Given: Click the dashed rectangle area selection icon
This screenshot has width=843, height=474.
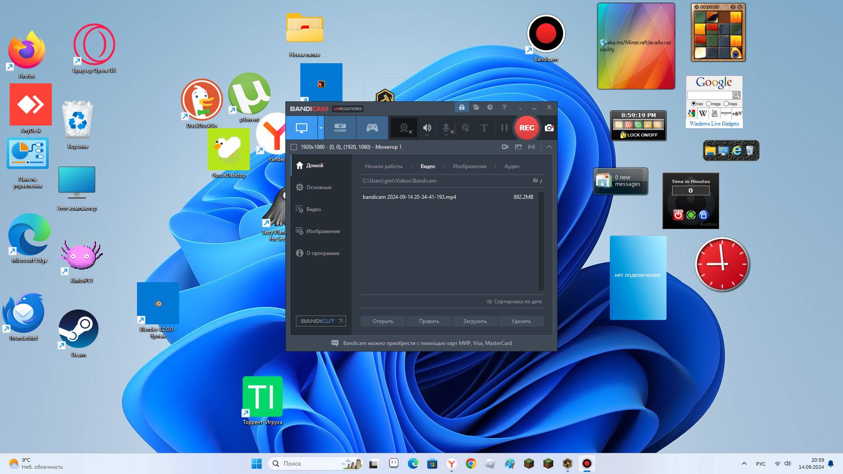Looking at the screenshot, I should 294,147.
